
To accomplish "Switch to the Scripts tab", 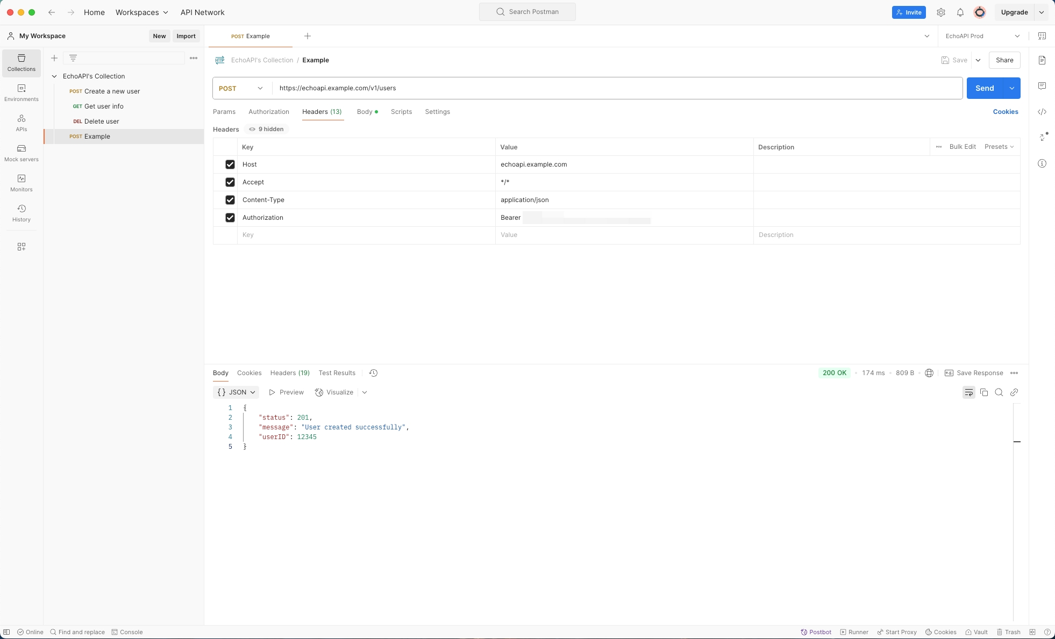I will (x=401, y=112).
